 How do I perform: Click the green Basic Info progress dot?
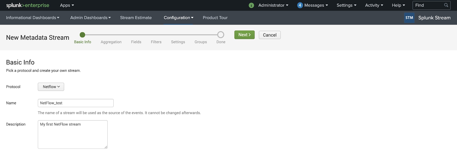click(83, 35)
